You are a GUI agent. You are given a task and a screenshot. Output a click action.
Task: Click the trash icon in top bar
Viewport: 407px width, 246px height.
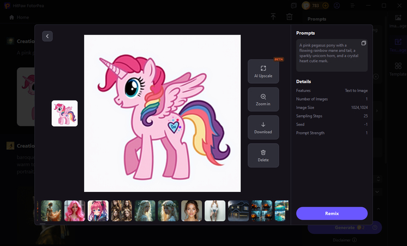(x=289, y=17)
